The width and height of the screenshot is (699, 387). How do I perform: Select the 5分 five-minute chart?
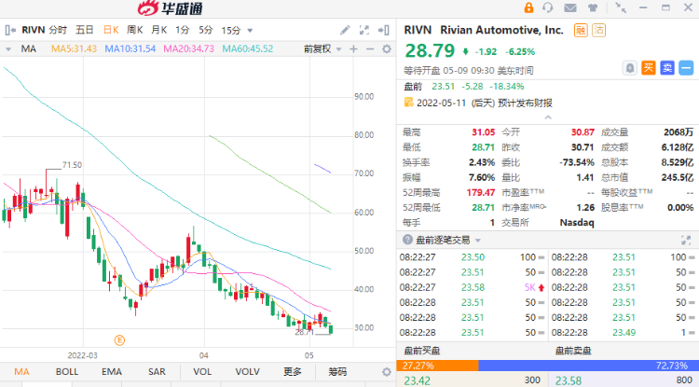click(206, 30)
